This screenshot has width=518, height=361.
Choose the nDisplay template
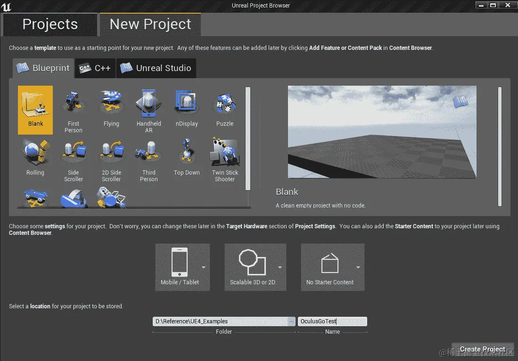coord(187,110)
